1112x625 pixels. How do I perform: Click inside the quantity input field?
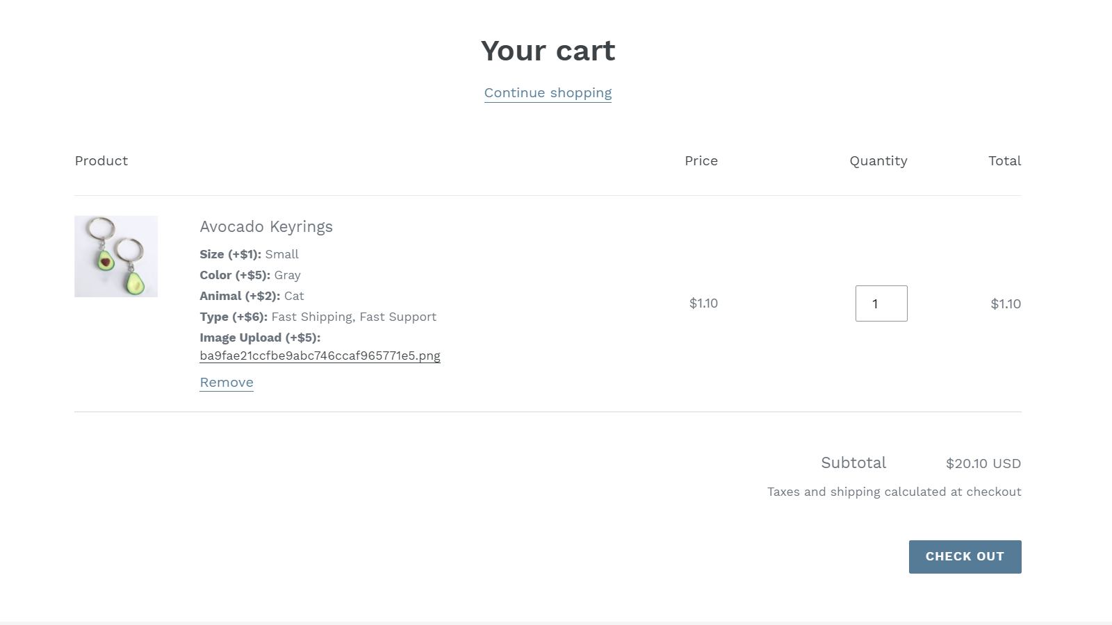point(881,303)
